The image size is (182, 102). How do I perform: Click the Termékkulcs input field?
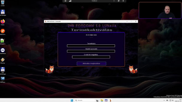[x=91, y=46]
